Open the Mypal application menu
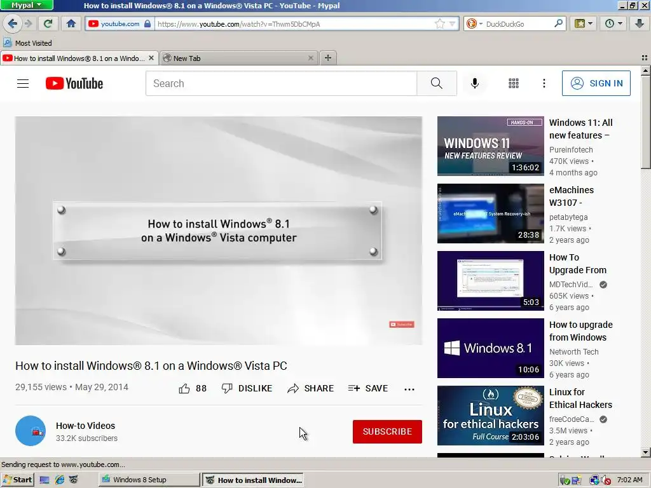The height and width of the screenshot is (488, 651). pyautogui.click(x=27, y=5)
